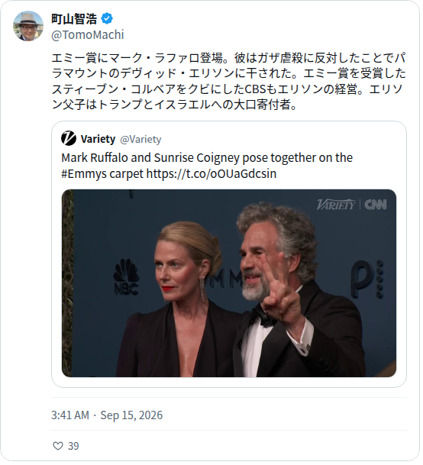The height and width of the screenshot is (465, 423).
Task: Open the Emmys carpet video thumbnail
Action: tap(230, 285)
